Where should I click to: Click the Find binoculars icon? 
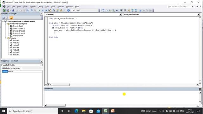click(x=28, y=10)
